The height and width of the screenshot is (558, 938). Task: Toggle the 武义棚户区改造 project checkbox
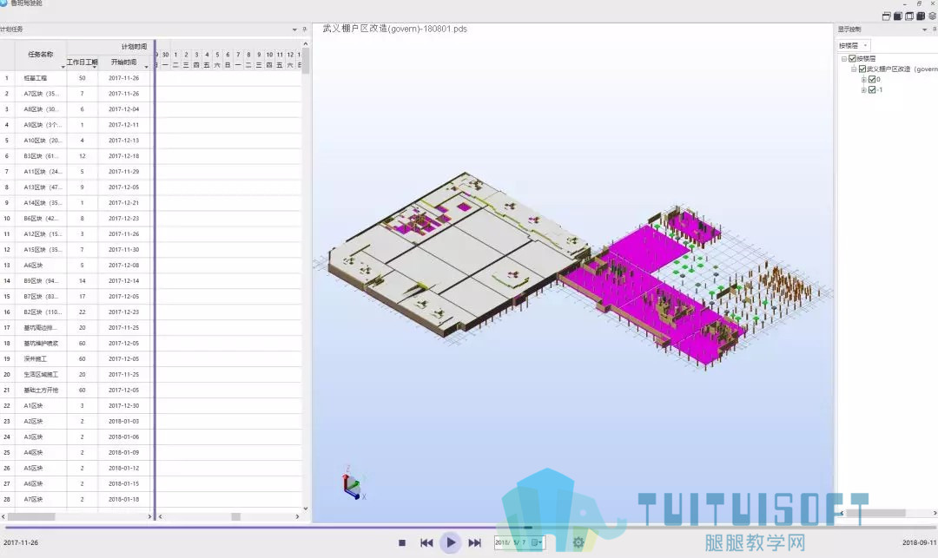coord(862,69)
